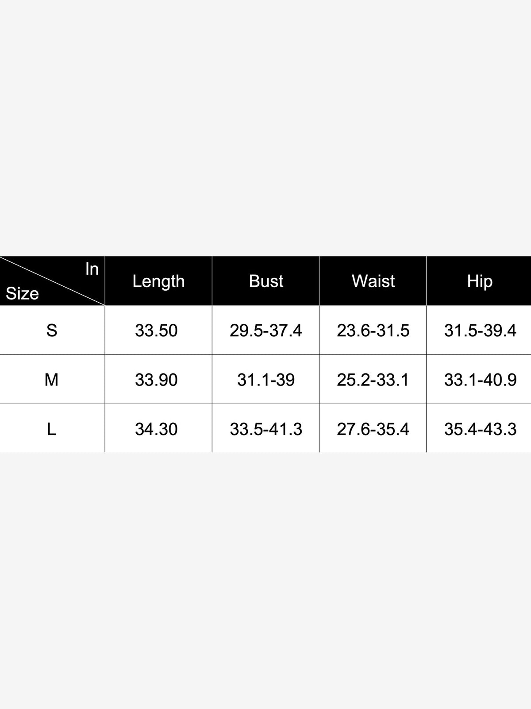This screenshot has width=531, height=709.
Task: Click waist value 23.6-31.5
Action: 373,331
